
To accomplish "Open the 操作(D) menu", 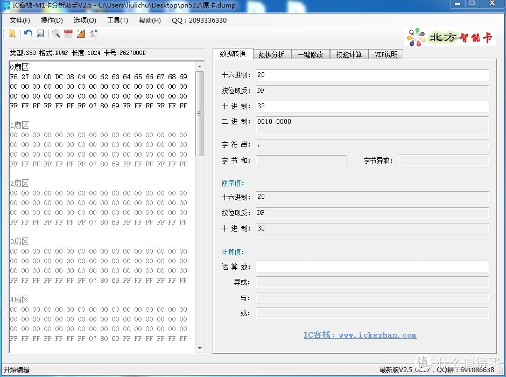I will pyautogui.click(x=52, y=20).
